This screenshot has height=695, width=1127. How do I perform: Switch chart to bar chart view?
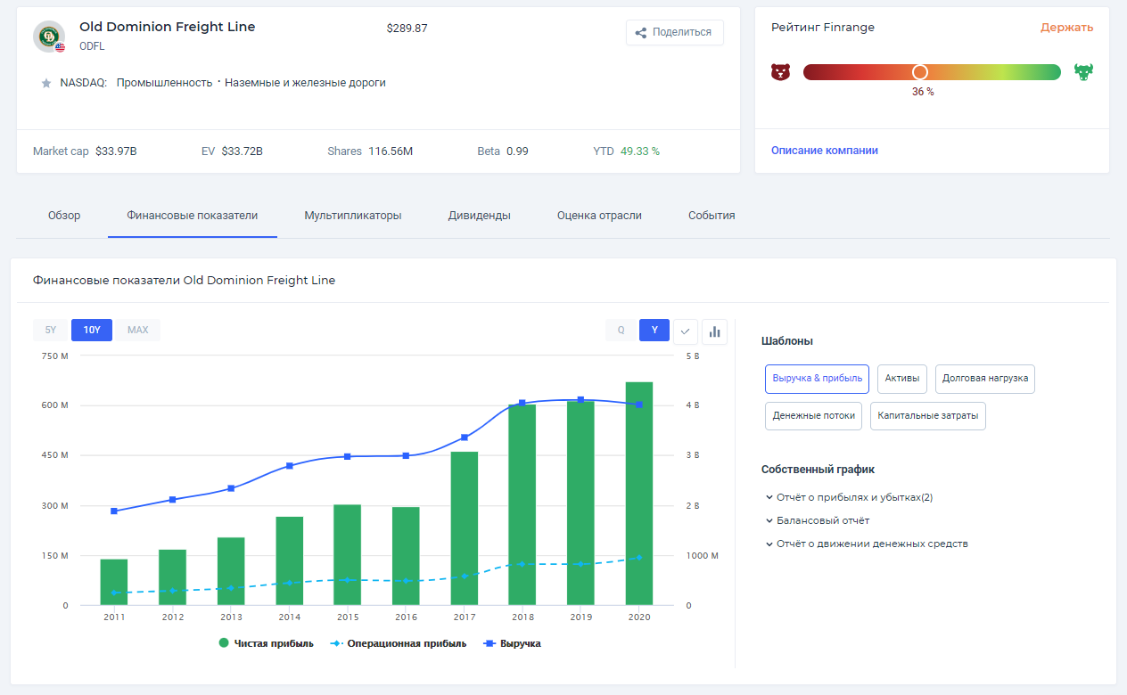click(x=714, y=331)
